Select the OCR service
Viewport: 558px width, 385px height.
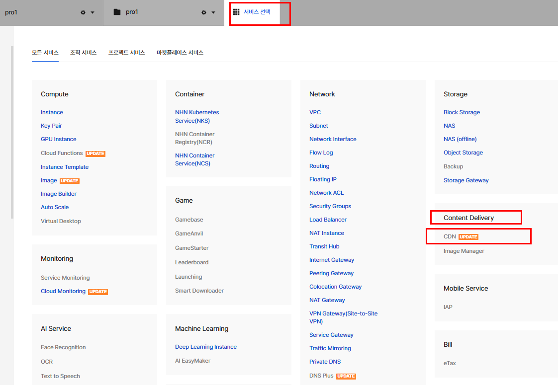pos(47,362)
